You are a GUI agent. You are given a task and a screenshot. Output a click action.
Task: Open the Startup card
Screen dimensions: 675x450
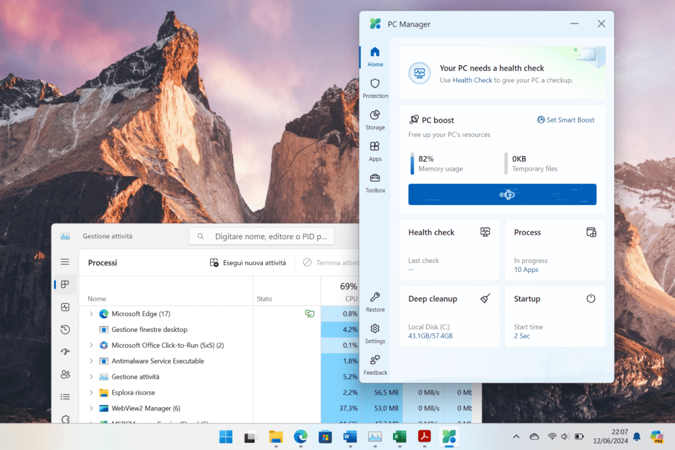pyautogui.click(x=555, y=316)
